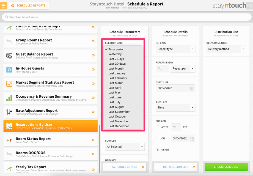Click the In-House Guests blue icon
The image size is (253, 176).
9,70
